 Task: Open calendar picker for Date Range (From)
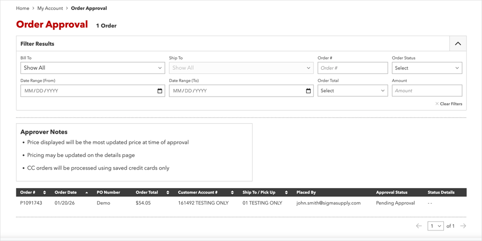click(x=160, y=91)
